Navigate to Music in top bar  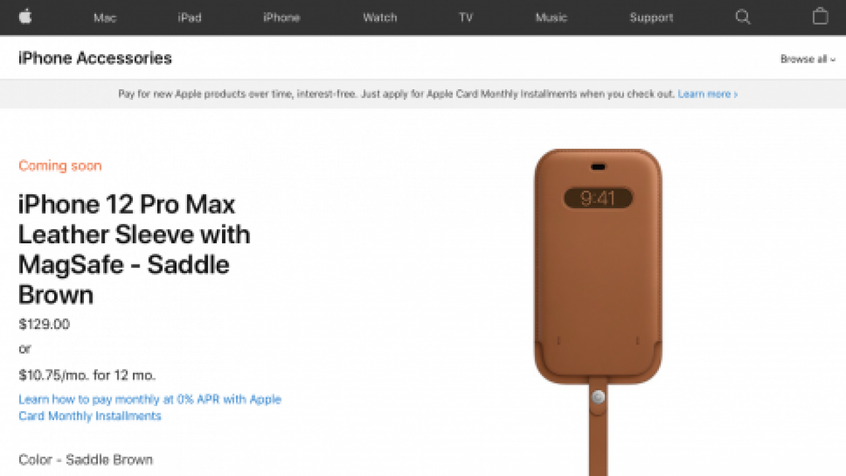(x=551, y=18)
